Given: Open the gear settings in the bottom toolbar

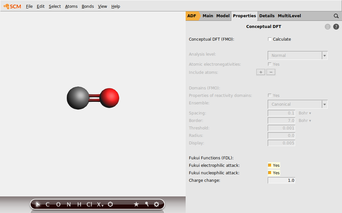Looking at the screenshot, I should pyautogui.click(x=156, y=204).
